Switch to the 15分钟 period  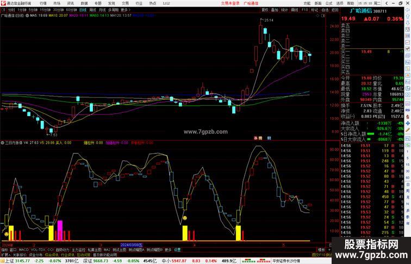45,10
